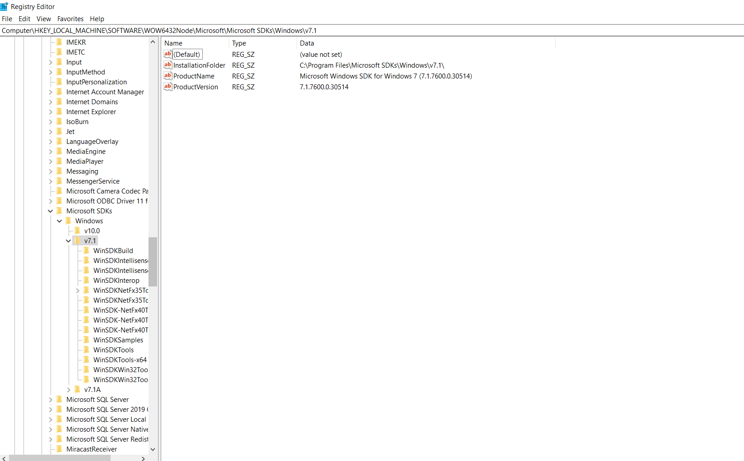Select the Microsoft SQL Server 2019 key
This screenshot has height=461, width=744.
(x=107, y=409)
